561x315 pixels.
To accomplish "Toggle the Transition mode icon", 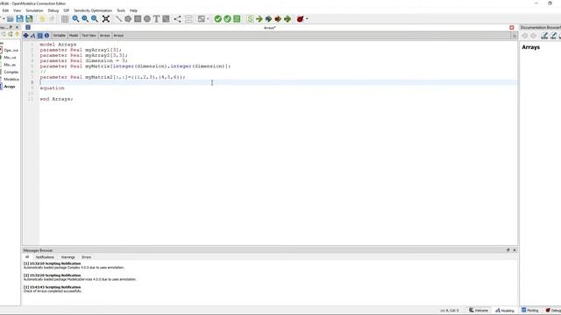I will [188, 19].
